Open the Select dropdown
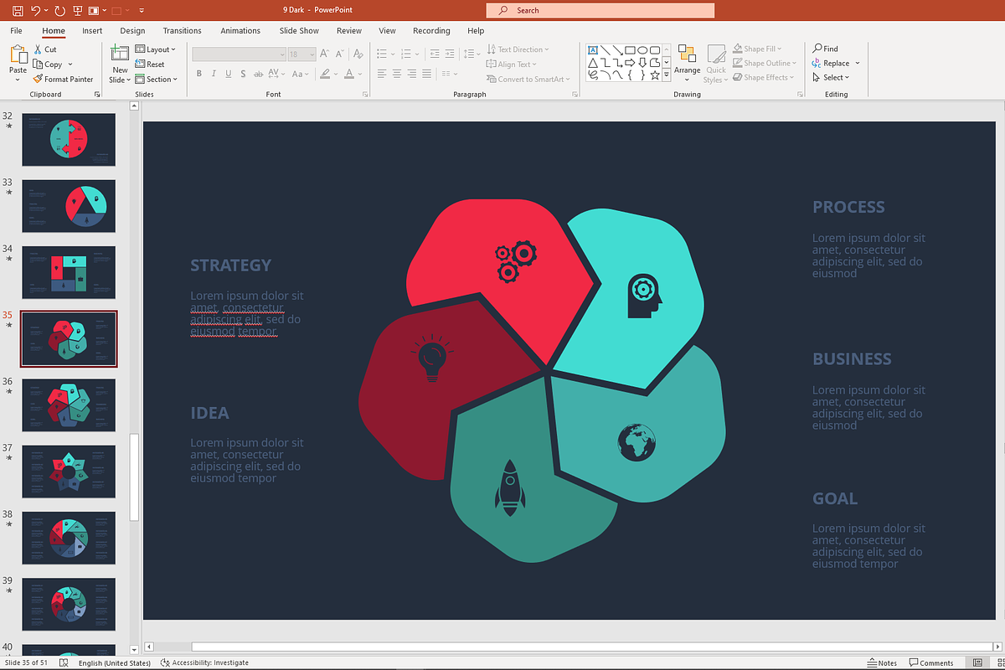This screenshot has width=1005, height=670. click(831, 78)
